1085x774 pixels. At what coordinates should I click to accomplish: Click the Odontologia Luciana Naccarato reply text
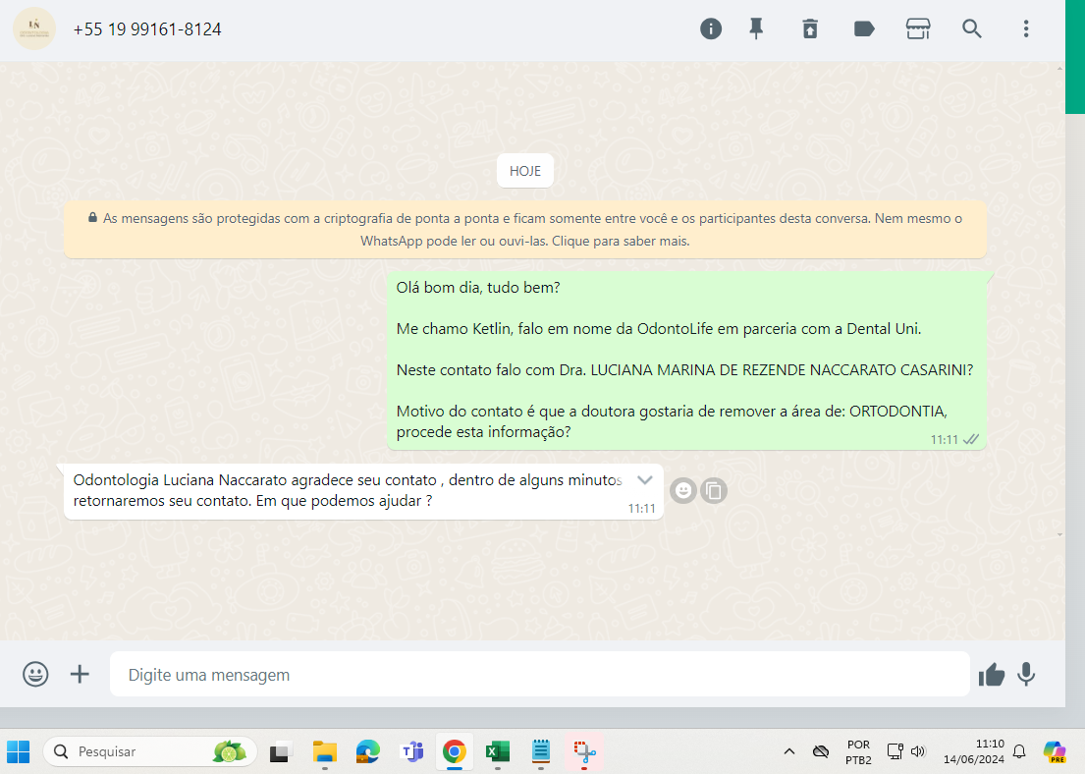(348, 490)
